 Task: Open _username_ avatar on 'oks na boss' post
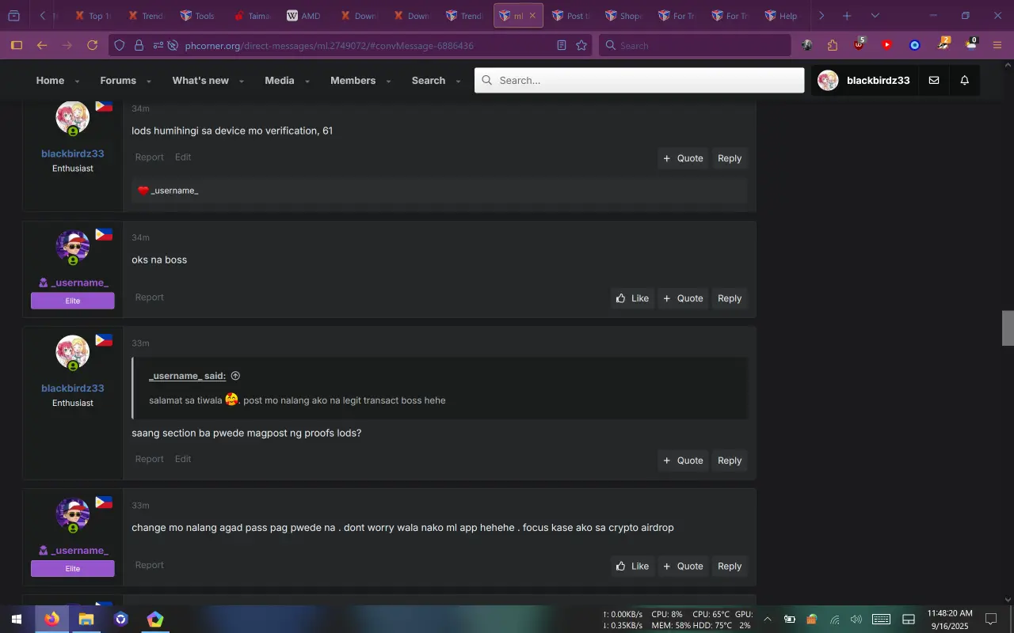(x=73, y=248)
